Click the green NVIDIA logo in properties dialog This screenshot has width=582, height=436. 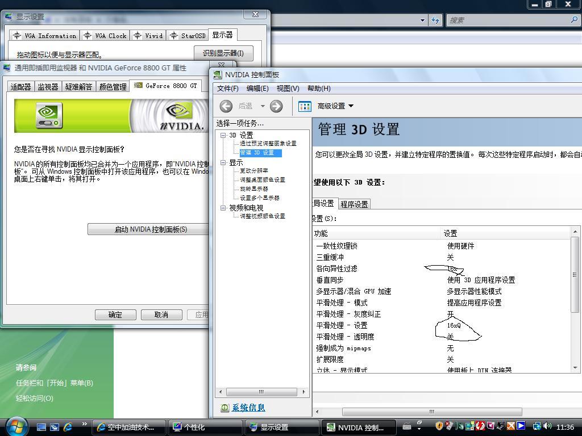click(49, 116)
